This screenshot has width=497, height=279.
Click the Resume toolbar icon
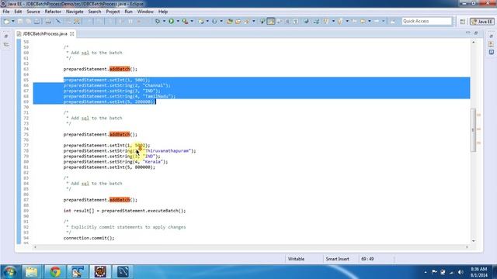pyautogui.click(x=122, y=21)
